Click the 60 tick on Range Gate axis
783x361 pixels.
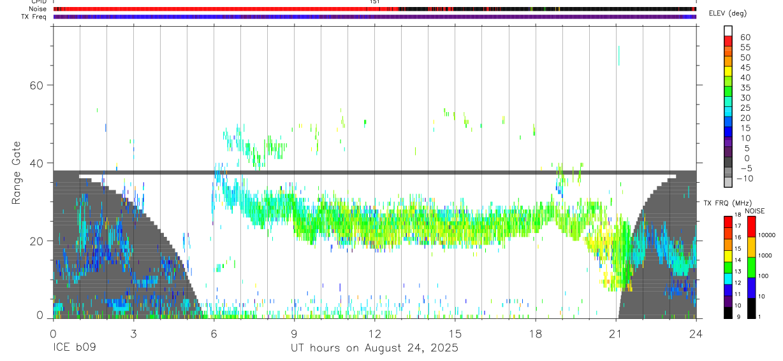click(x=37, y=85)
